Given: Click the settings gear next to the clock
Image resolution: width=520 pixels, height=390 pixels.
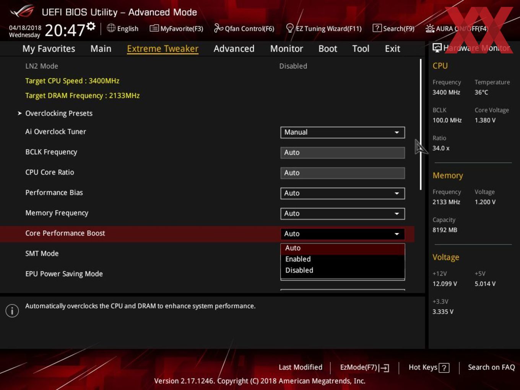Looking at the screenshot, I should 91,26.
